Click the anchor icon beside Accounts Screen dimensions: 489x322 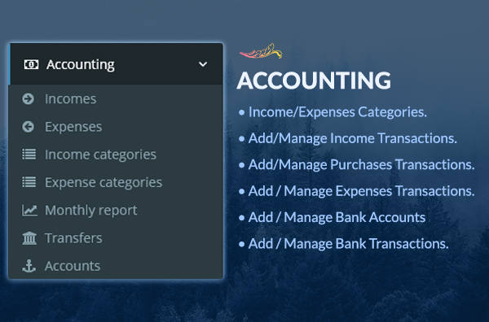tap(29, 266)
